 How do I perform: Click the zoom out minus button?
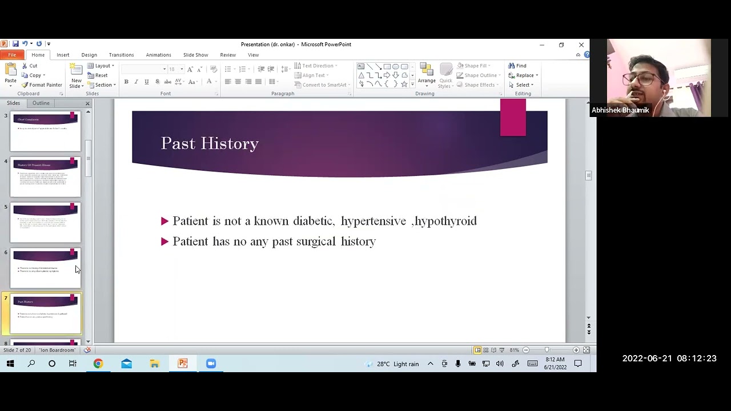[526, 350]
